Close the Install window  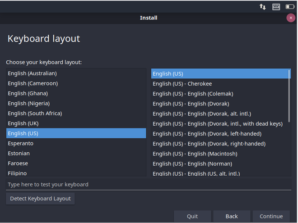click(x=291, y=18)
